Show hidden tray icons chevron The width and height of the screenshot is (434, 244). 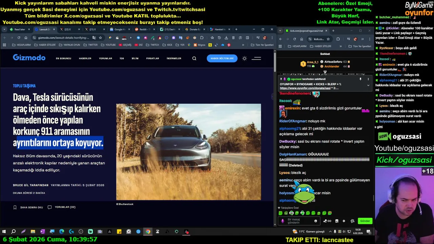[x=331, y=232]
